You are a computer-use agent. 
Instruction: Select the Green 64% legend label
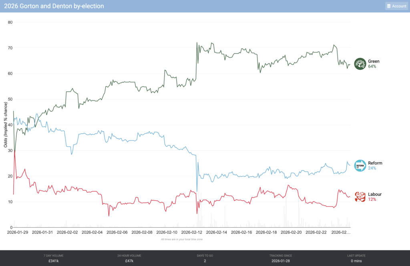pyautogui.click(x=374, y=64)
